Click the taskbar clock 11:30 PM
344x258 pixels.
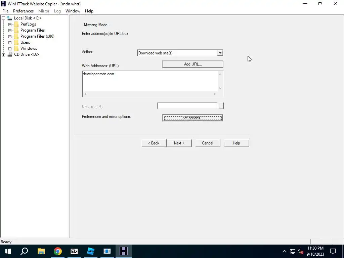(x=315, y=248)
